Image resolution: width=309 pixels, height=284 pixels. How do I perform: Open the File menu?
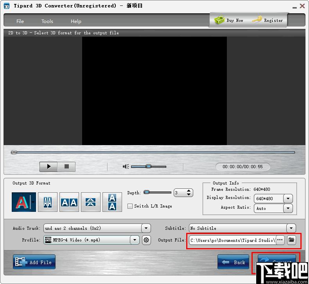20,21
